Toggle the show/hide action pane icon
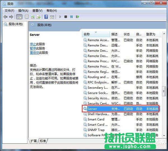The height and width of the screenshot is (151, 168). coord(52,17)
